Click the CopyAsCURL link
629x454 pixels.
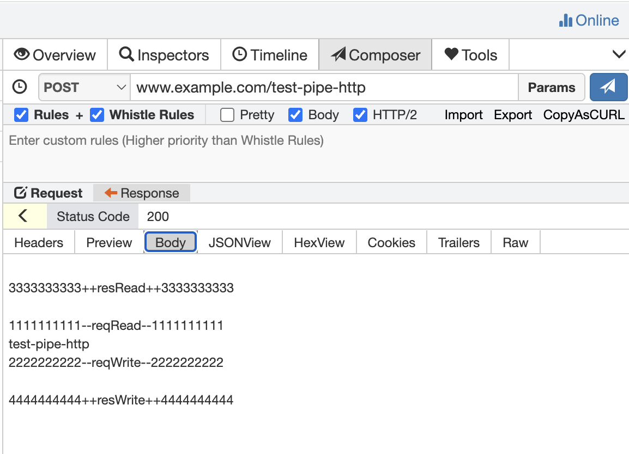click(x=584, y=115)
